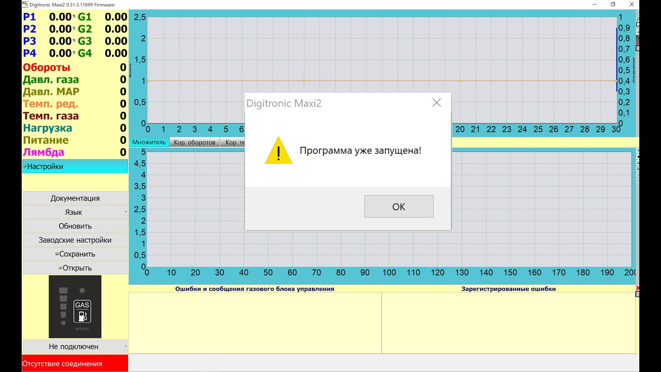The height and width of the screenshot is (372, 661).
Task: Click the G1 gas injector label
Action: point(85,17)
